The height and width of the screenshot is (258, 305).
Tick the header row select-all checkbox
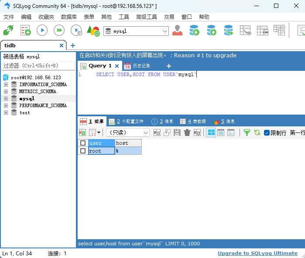pos(83,143)
